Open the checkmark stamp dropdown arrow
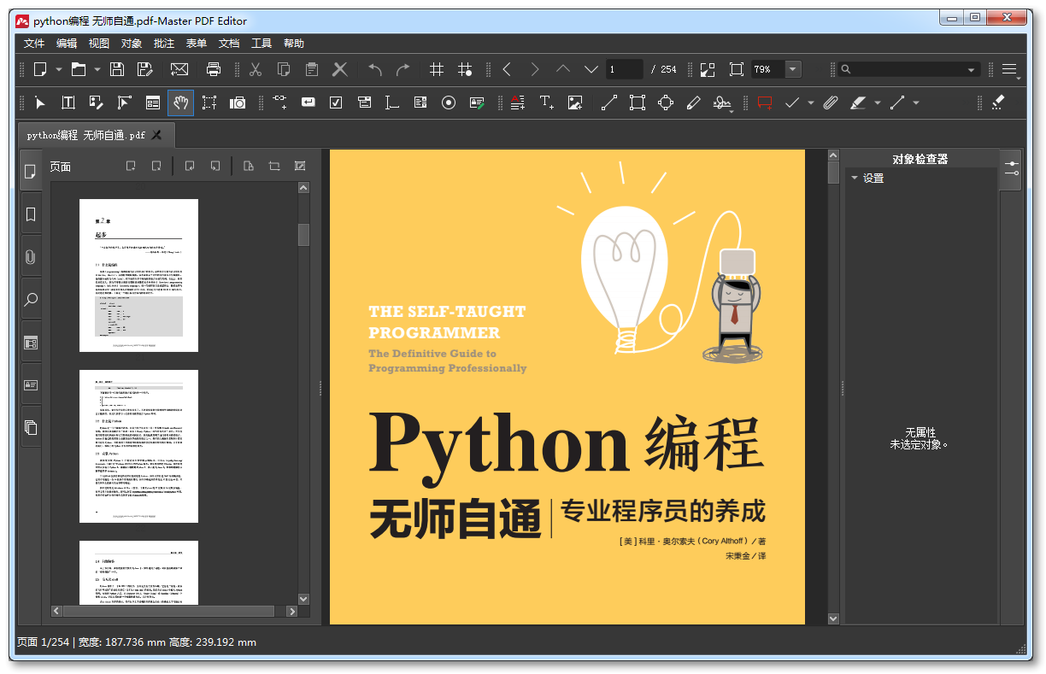The image size is (1046, 674). [x=811, y=103]
